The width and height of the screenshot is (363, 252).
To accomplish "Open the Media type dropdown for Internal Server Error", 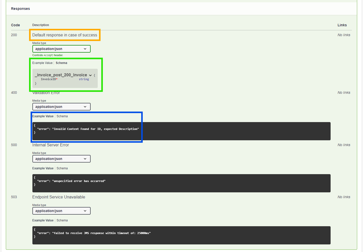I will 61,158.
